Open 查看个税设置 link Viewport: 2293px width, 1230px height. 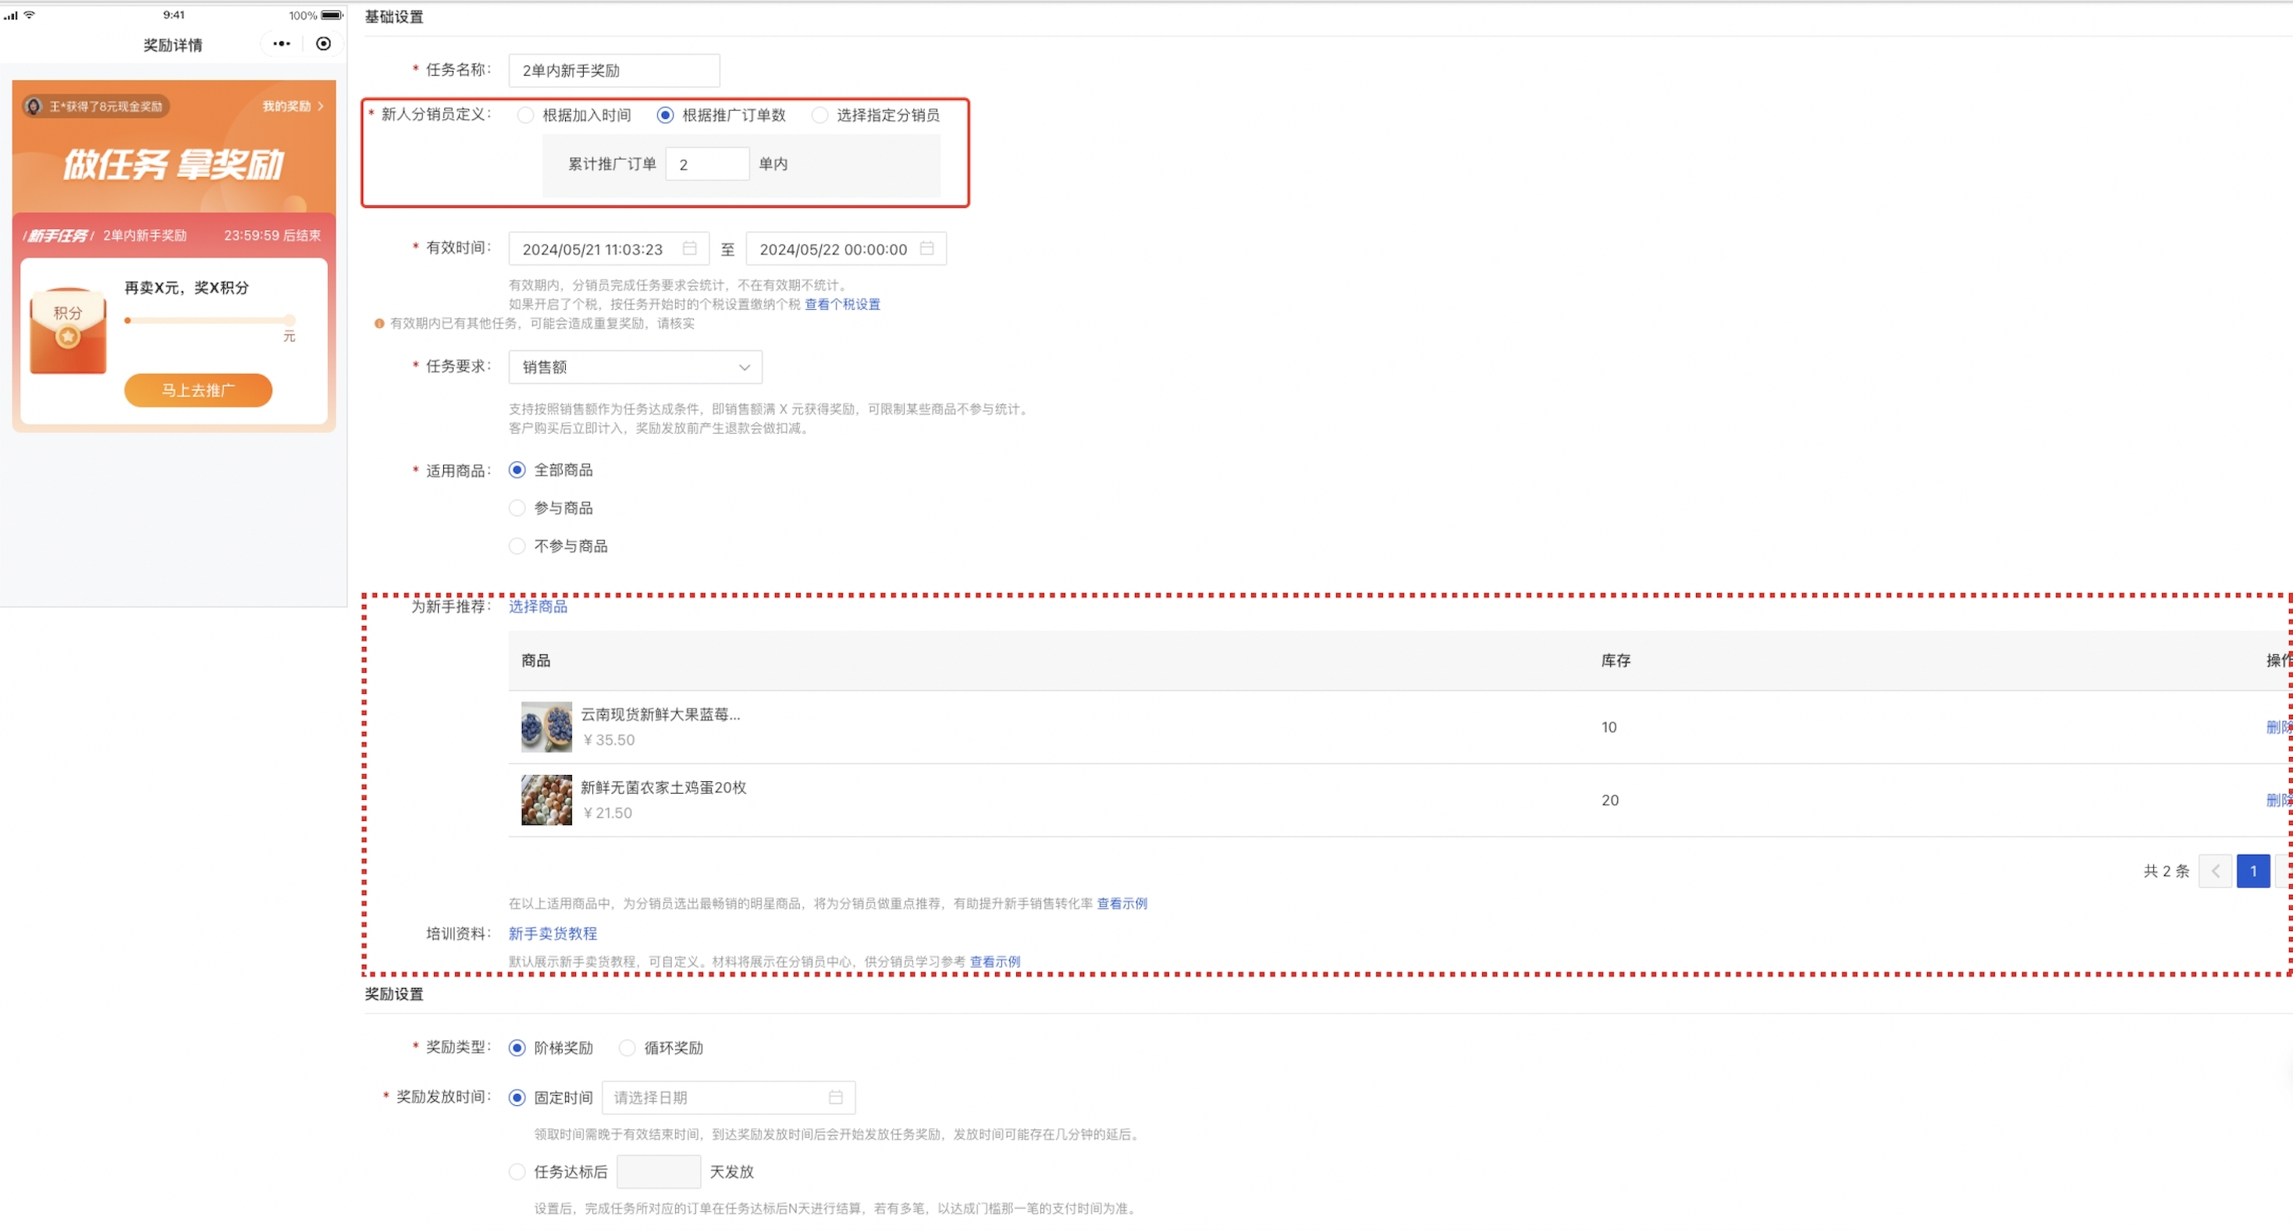[842, 304]
